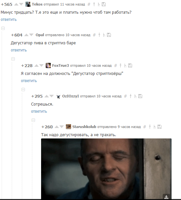The height and width of the screenshot is (200, 181).
Task: Open Starushkolub's user profile link
Action: point(84,127)
